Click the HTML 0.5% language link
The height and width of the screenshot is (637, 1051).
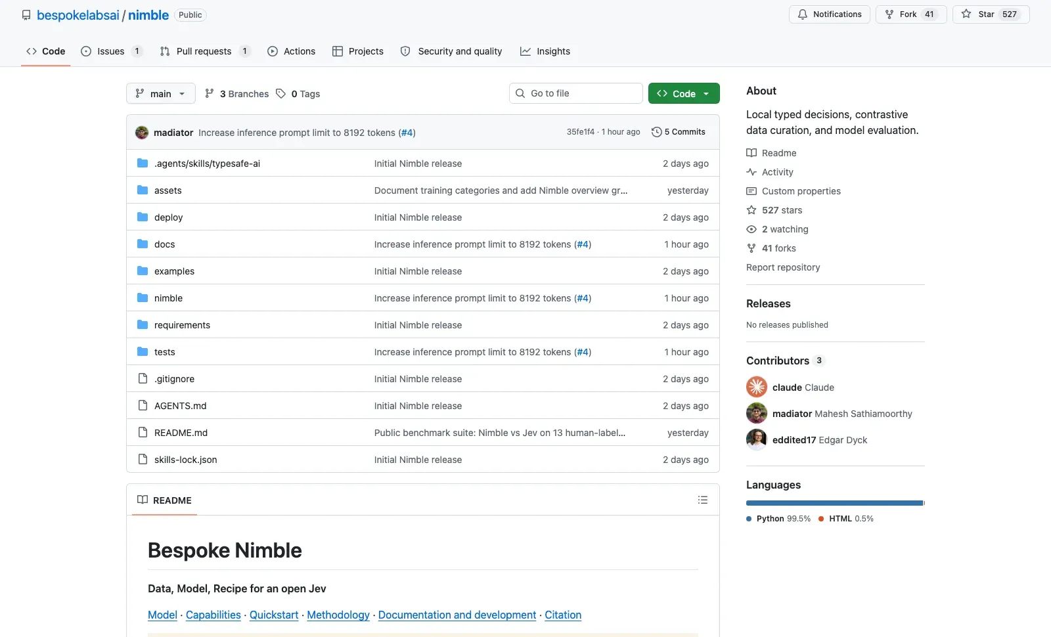[846, 519]
